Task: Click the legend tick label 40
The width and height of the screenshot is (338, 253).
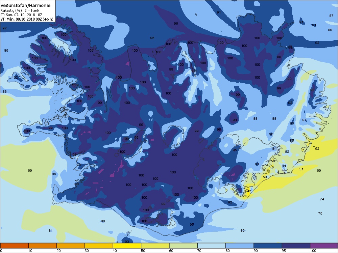Action: pyautogui.click(x=115, y=251)
